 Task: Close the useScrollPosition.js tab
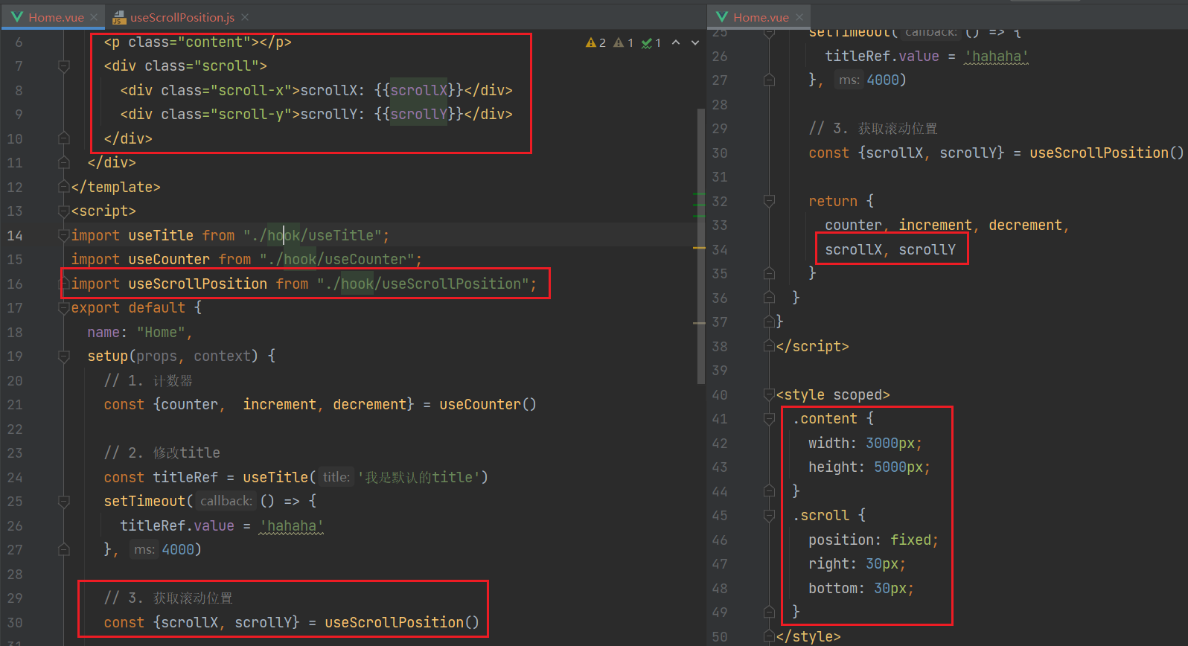point(245,17)
